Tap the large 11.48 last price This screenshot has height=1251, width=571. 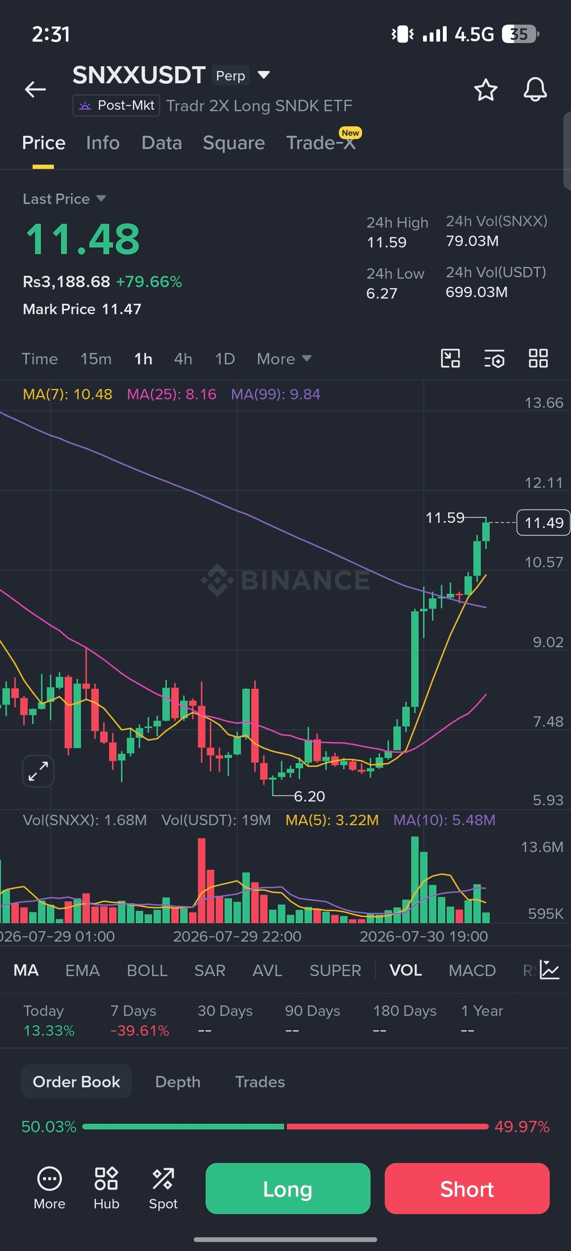(x=82, y=239)
